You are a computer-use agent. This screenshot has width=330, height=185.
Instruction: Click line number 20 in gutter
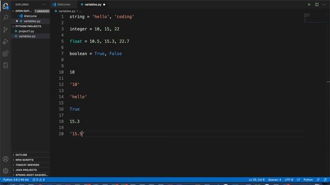[61, 134]
